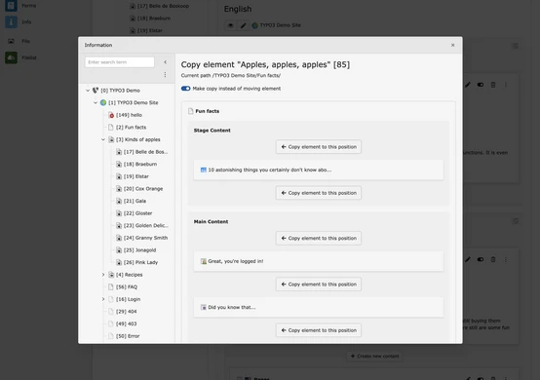The width and height of the screenshot is (540, 380).
Task: Select [20] Cox Orange page
Action: (143, 189)
